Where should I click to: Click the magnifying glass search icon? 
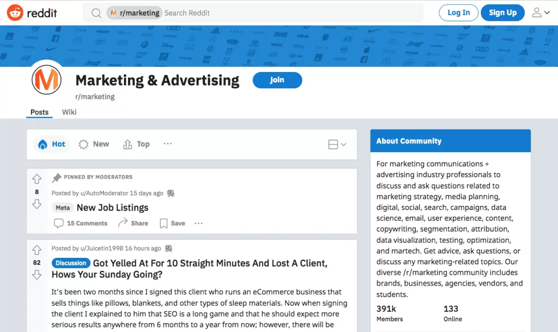click(x=96, y=13)
